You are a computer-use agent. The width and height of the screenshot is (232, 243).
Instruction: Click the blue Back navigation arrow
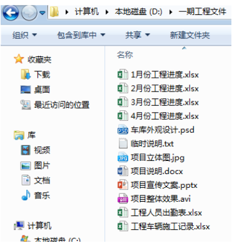click(11, 13)
